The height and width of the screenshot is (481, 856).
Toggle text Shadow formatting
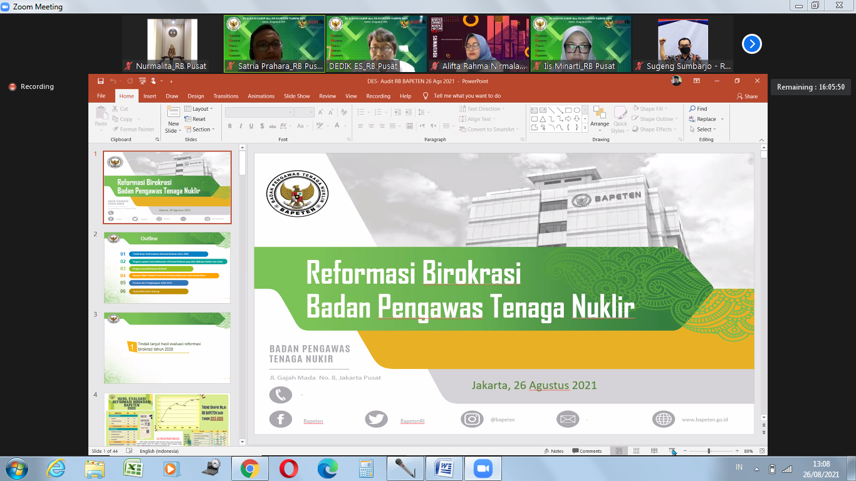point(262,126)
